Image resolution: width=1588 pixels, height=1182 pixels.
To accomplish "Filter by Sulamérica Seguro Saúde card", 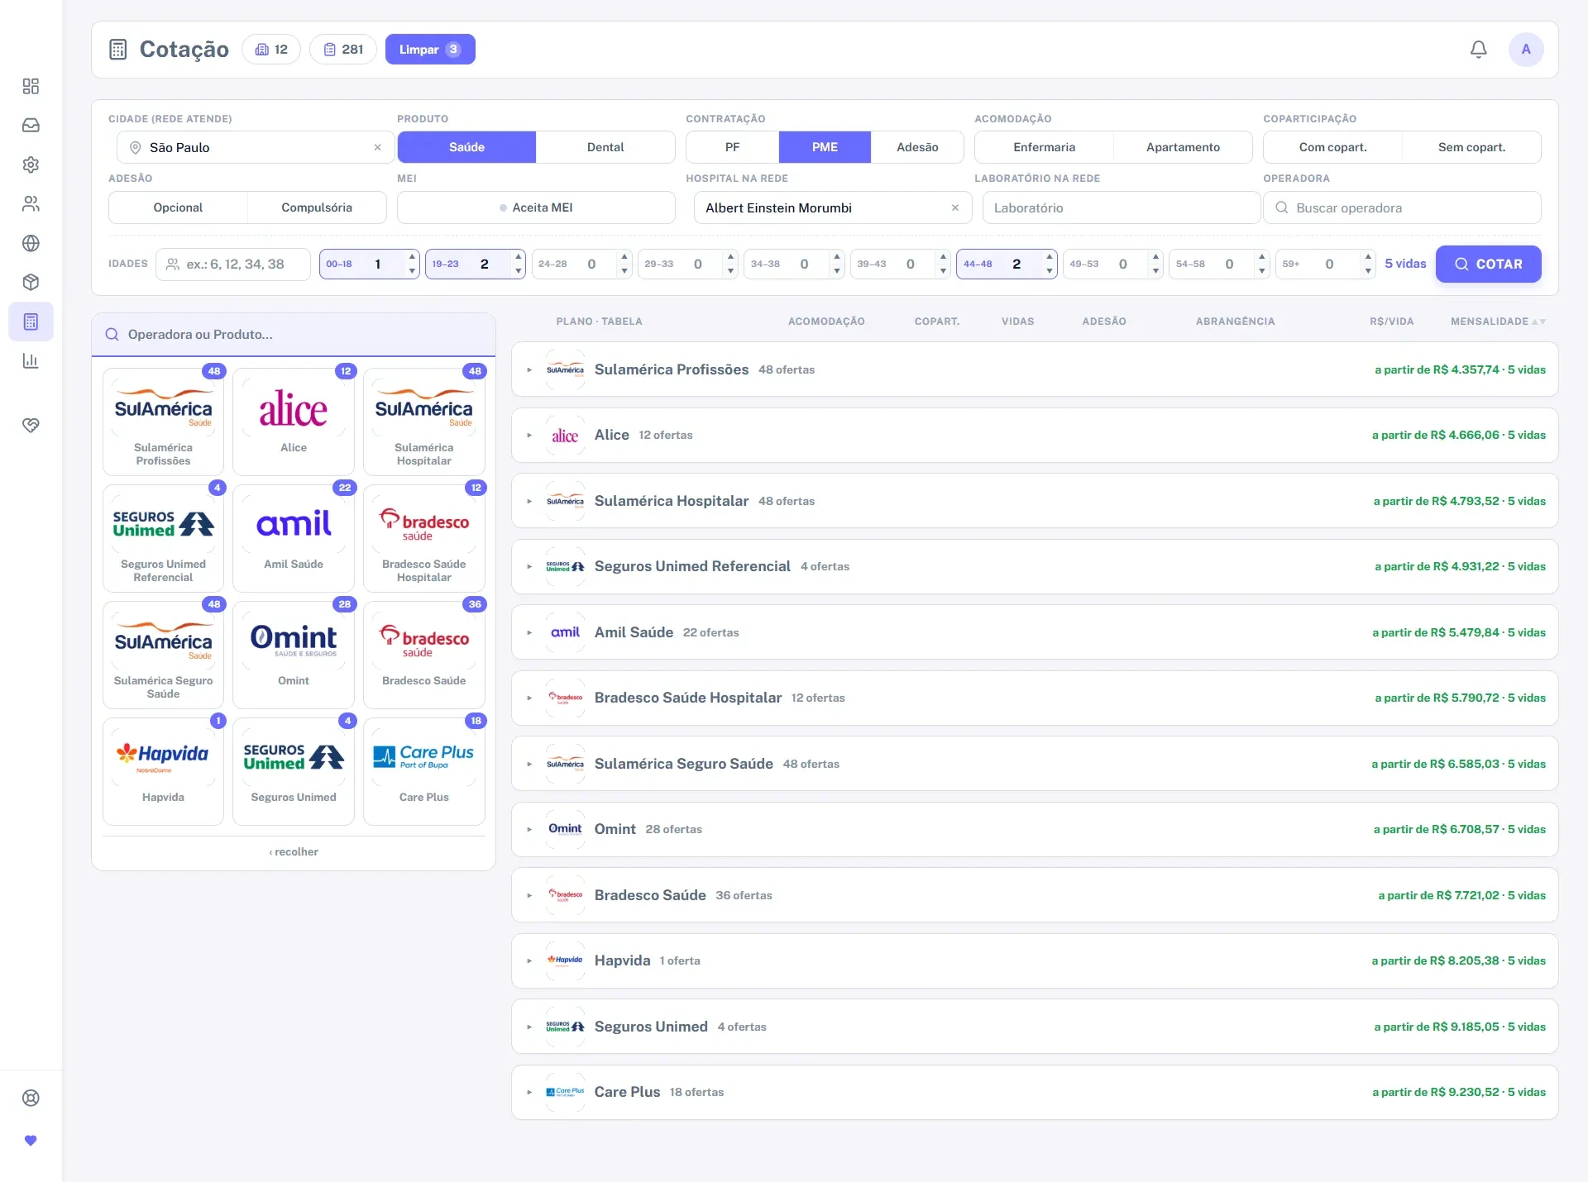I will [163, 655].
